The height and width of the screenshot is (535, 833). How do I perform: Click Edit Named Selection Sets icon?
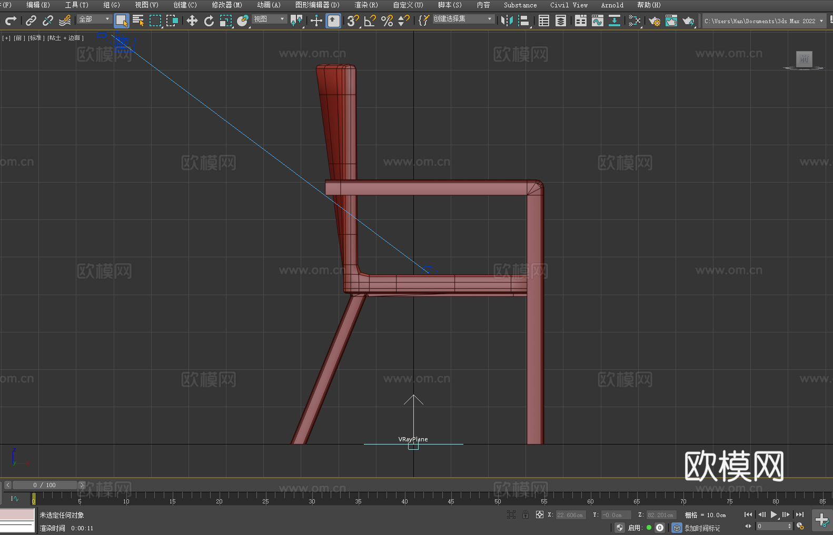click(x=424, y=21)
